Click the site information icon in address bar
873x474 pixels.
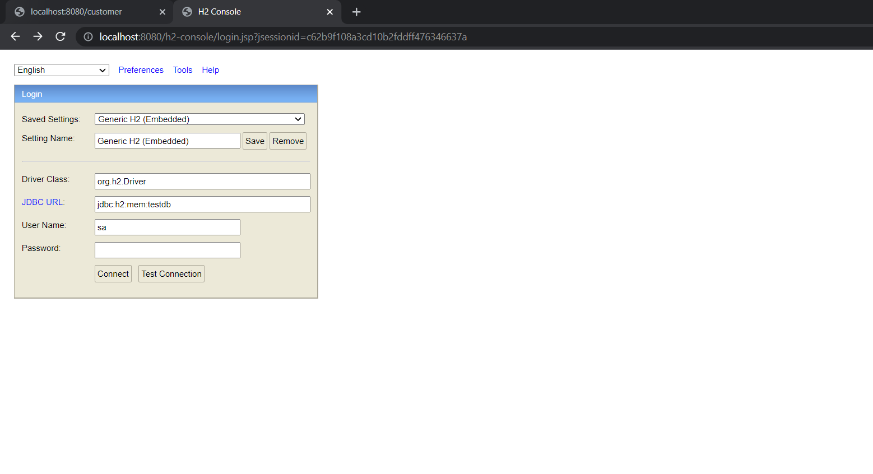87,36
